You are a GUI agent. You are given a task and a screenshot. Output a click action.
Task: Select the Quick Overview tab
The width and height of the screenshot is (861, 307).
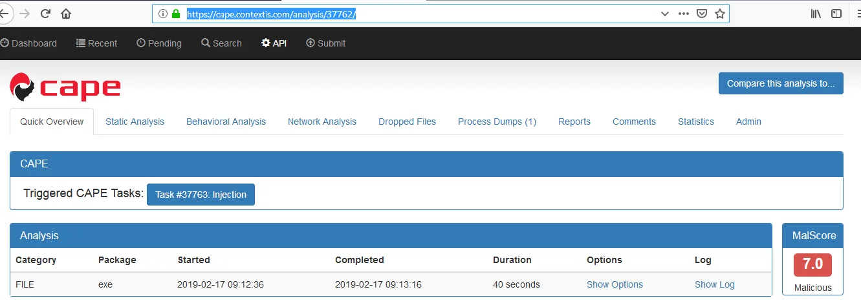point(52,122)
